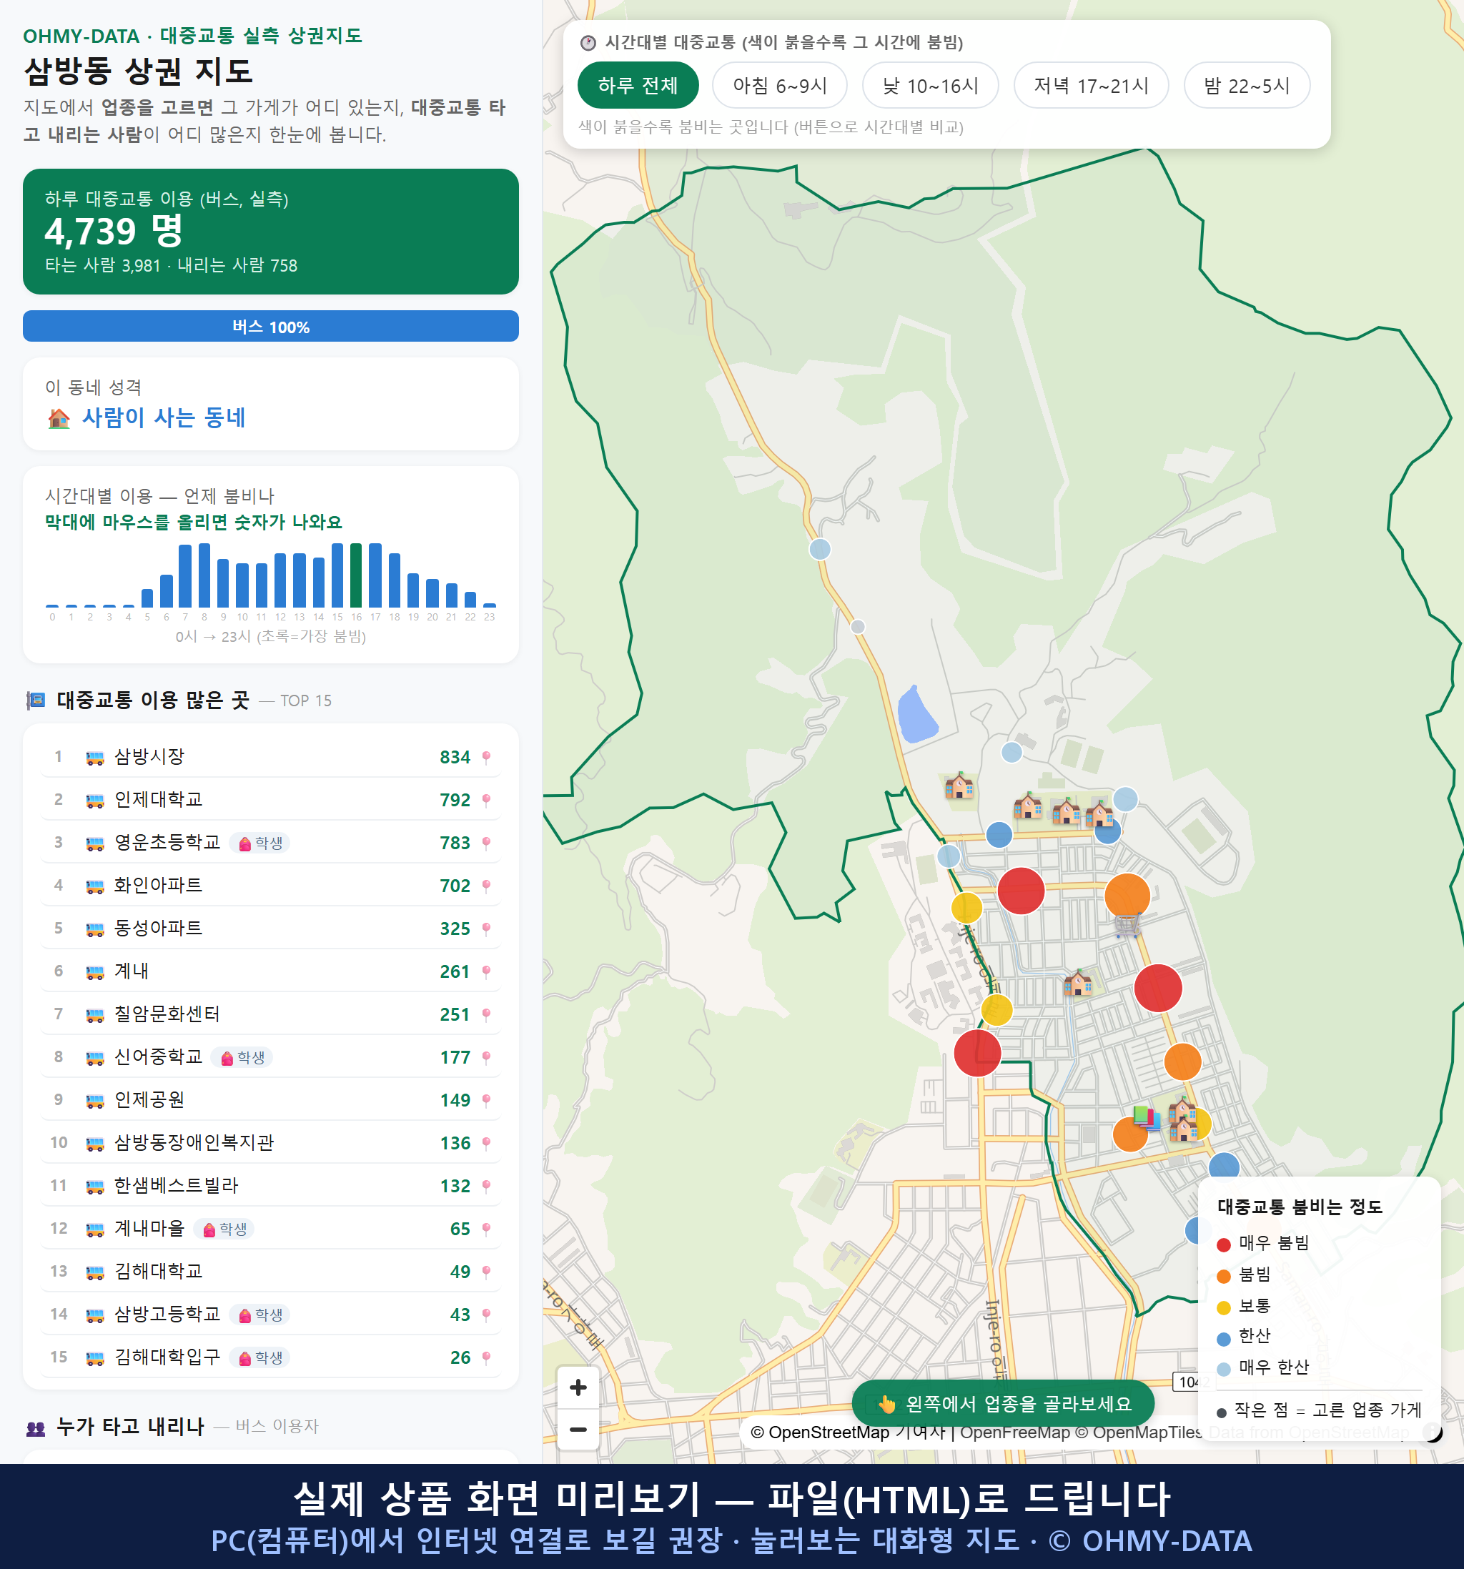The width and height of the screenshot is (1464, 1569).
Task: Click the 한산 blue legend swatch
Action: tap(1223, 1339)
